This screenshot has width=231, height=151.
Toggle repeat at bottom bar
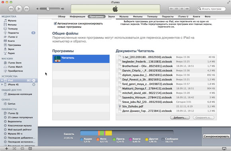click(x=22, y=149)
